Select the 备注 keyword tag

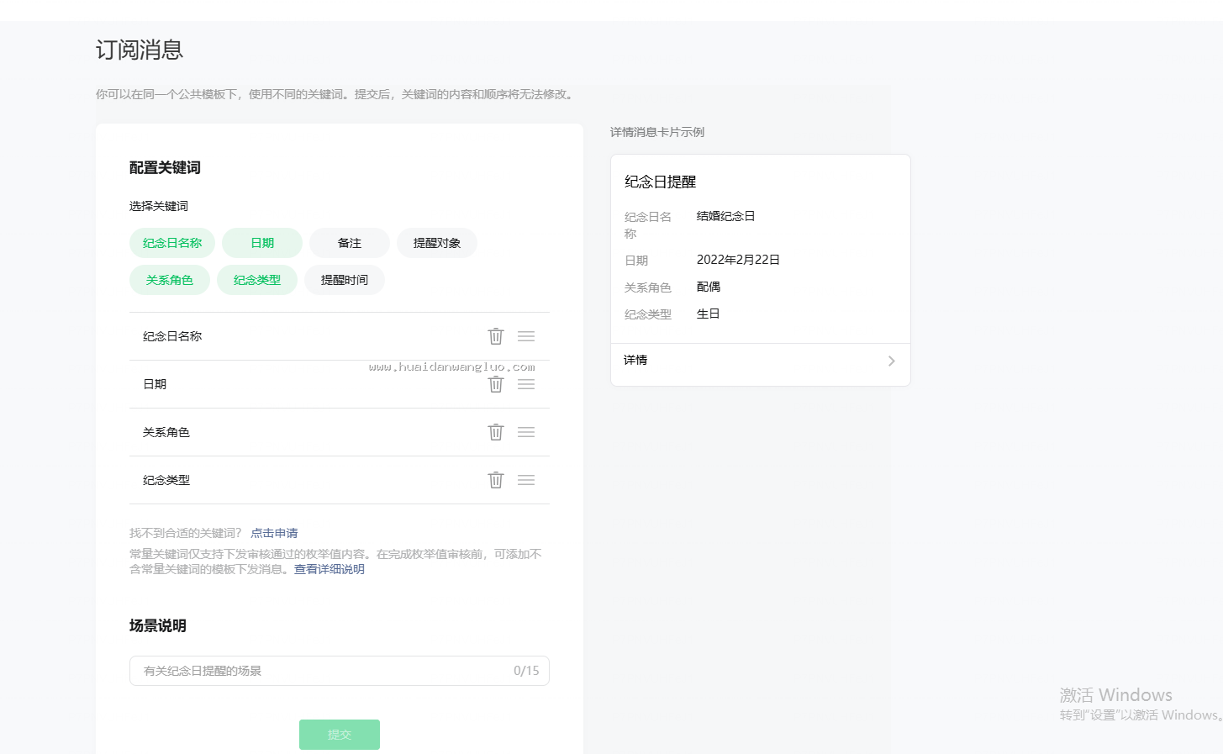point(350,243)
